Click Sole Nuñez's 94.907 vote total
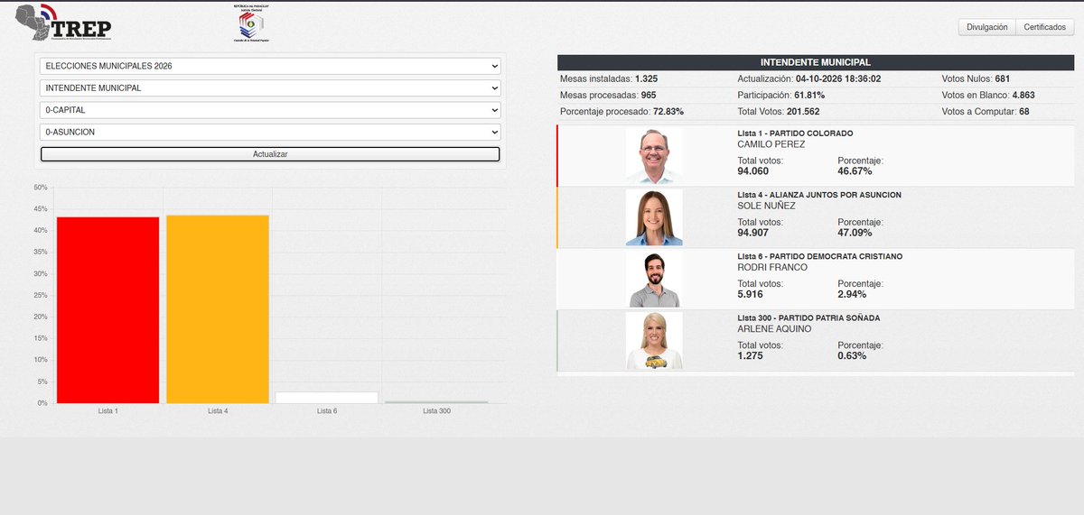Image resolution: width=1084 pixels, height=515 pixels. click(x=753, y=233)
